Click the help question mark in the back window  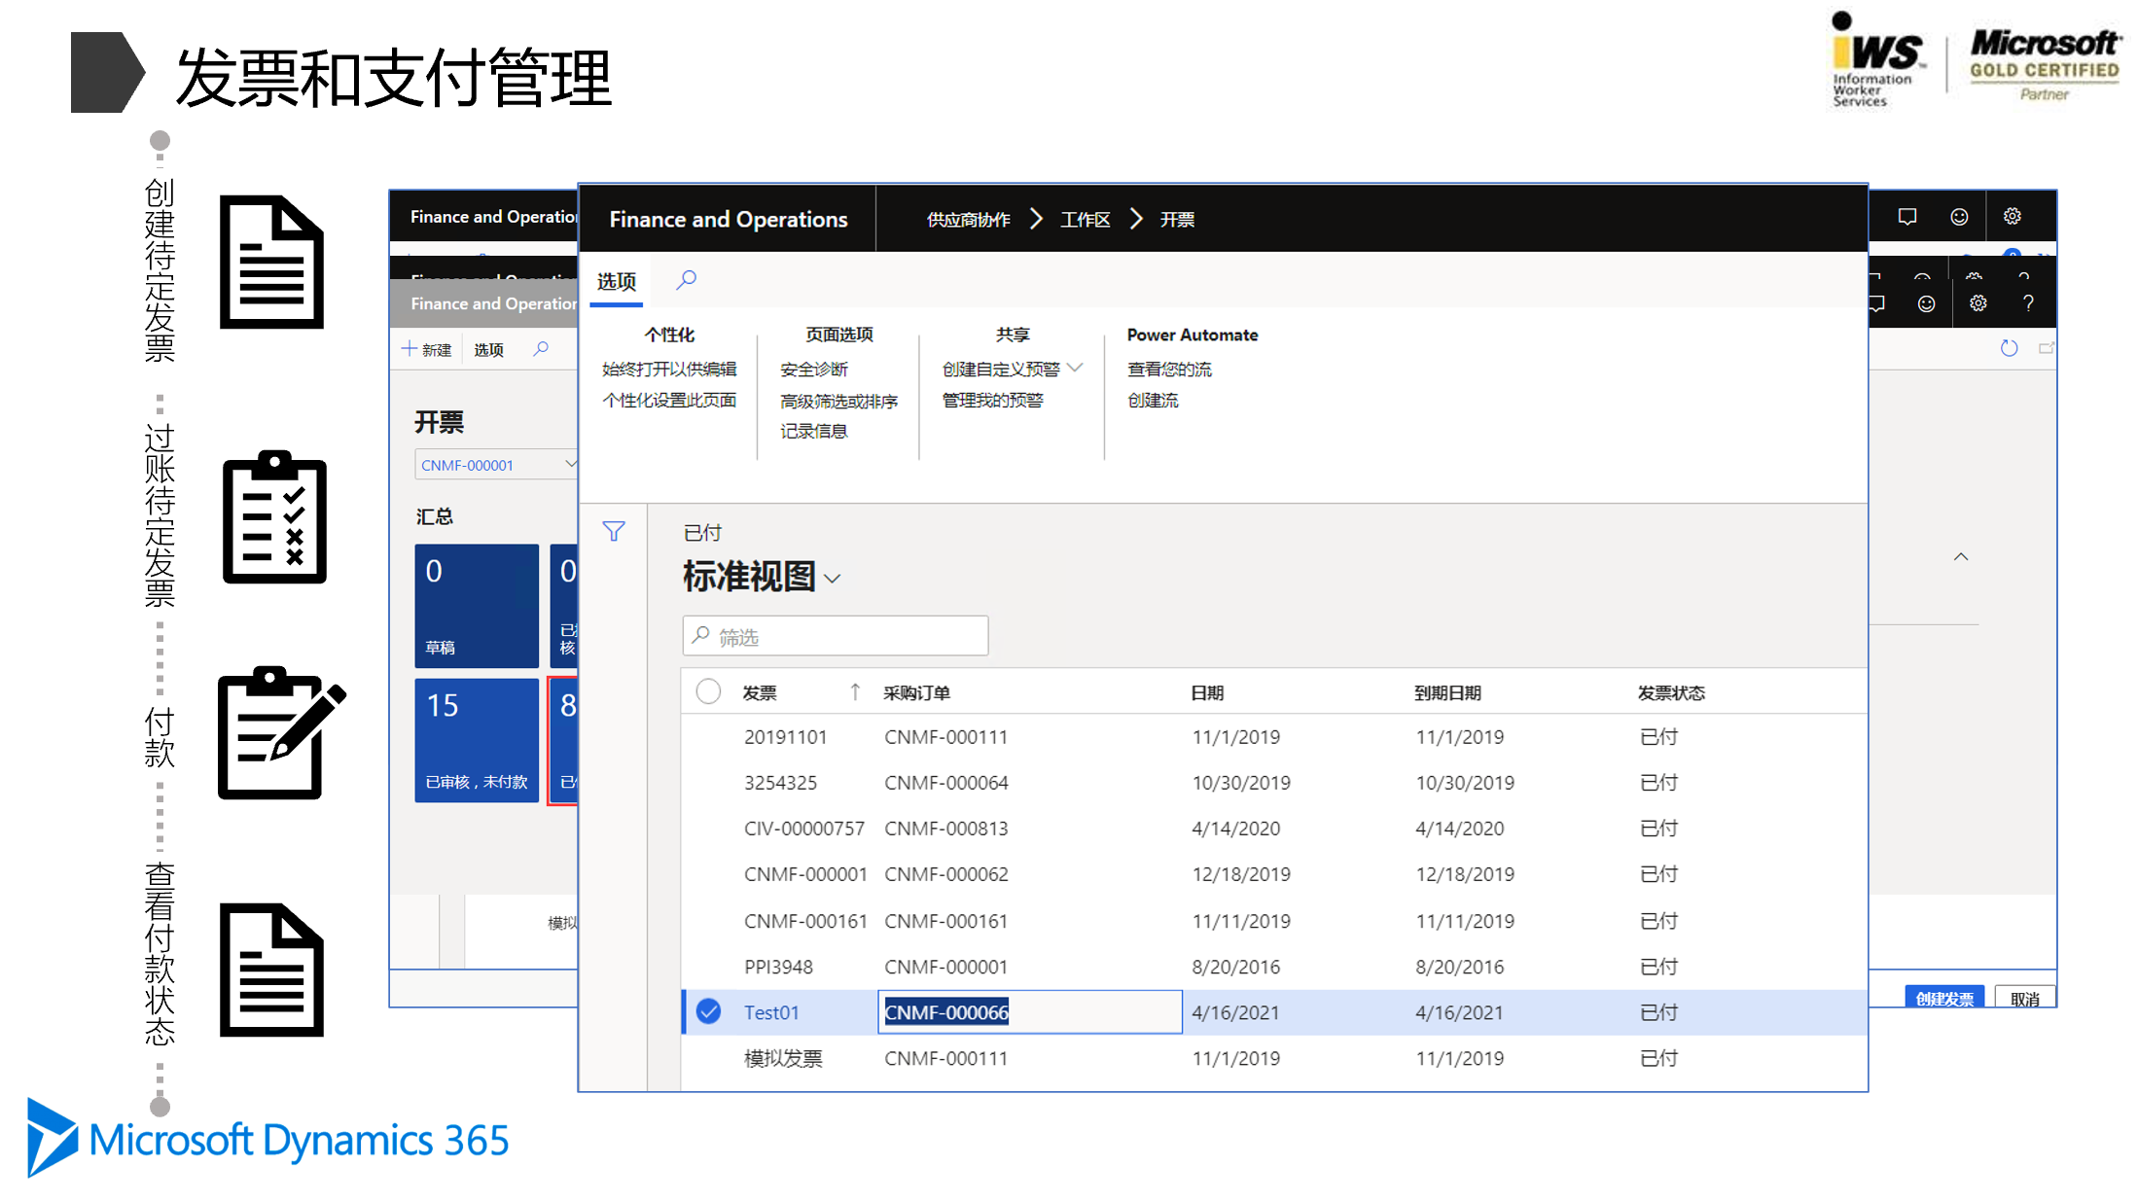point(2028,303)
